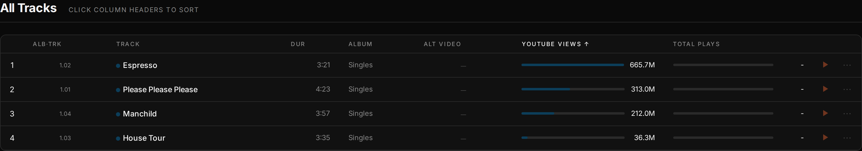Screen dimensions: 862x151
Task: Sort by Alb·Trk column header
Action: [47, 44]
